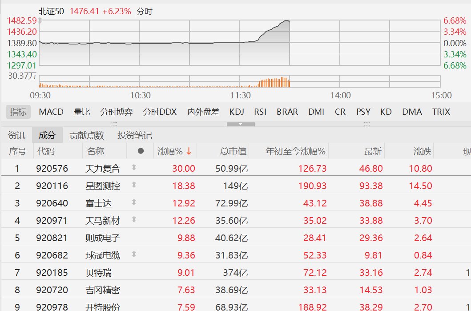Collapse panel using the center divider arrow
This screenshot has height=311, width=471.
[241, 124]
